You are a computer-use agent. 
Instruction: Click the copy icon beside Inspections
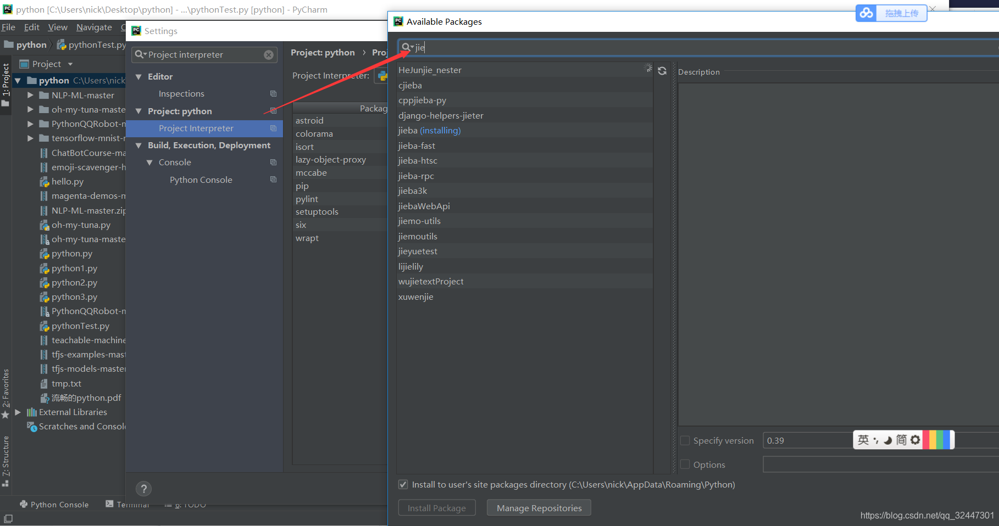point(273,94)
